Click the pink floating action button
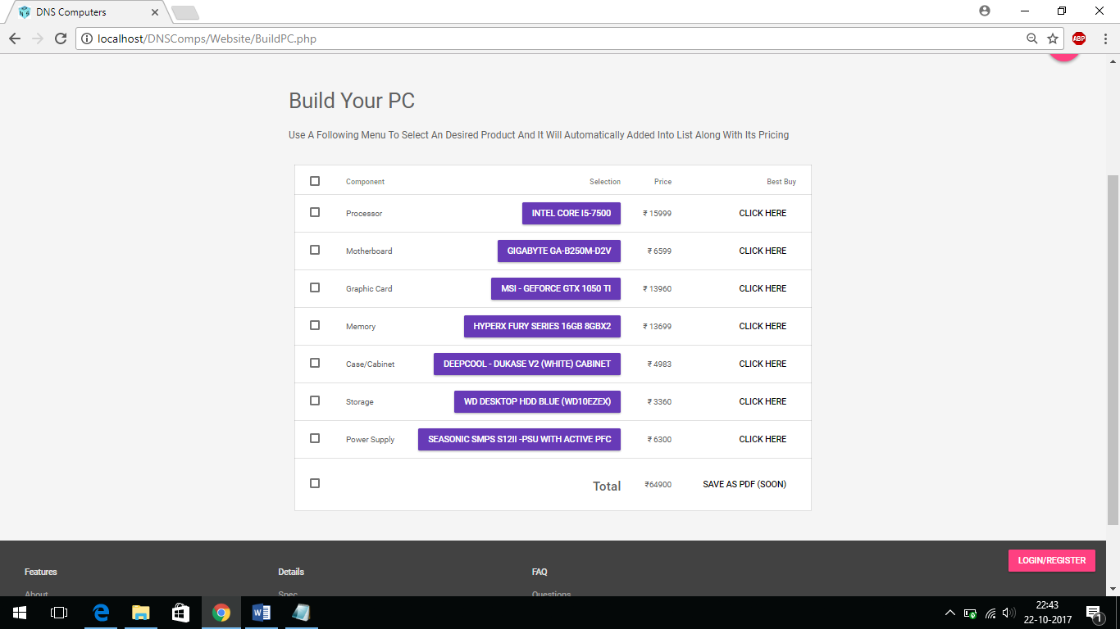1120x629 pixels. point(1064,57)
